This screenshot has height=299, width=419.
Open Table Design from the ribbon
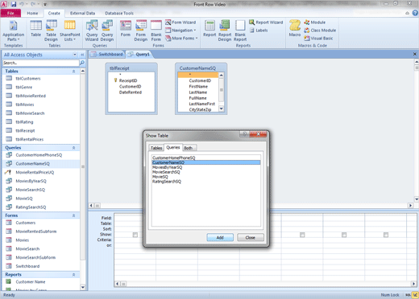pyautogui.click(x=51, y=31)
